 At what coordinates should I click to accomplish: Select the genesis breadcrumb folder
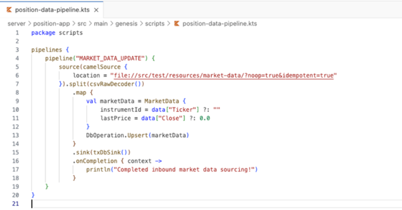pyautogui.click(x=126, y=24)
